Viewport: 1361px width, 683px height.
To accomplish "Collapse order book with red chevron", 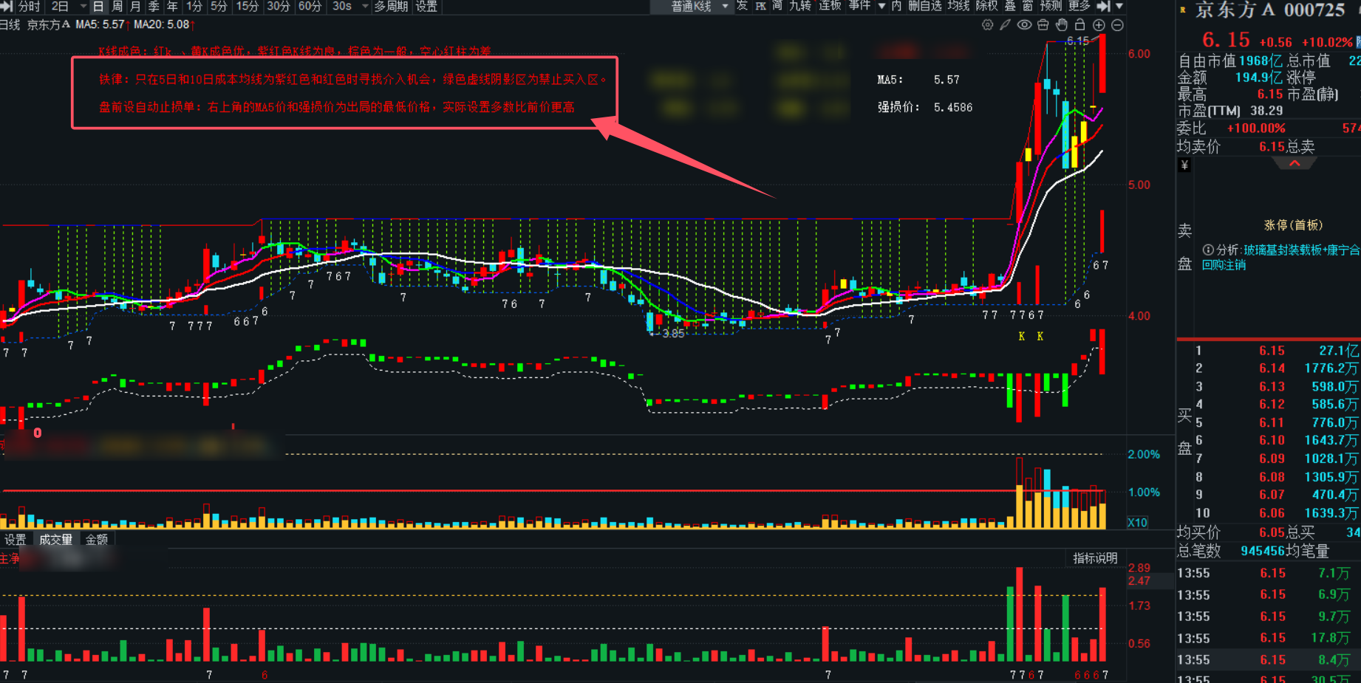I will (x=1295, y=163).
